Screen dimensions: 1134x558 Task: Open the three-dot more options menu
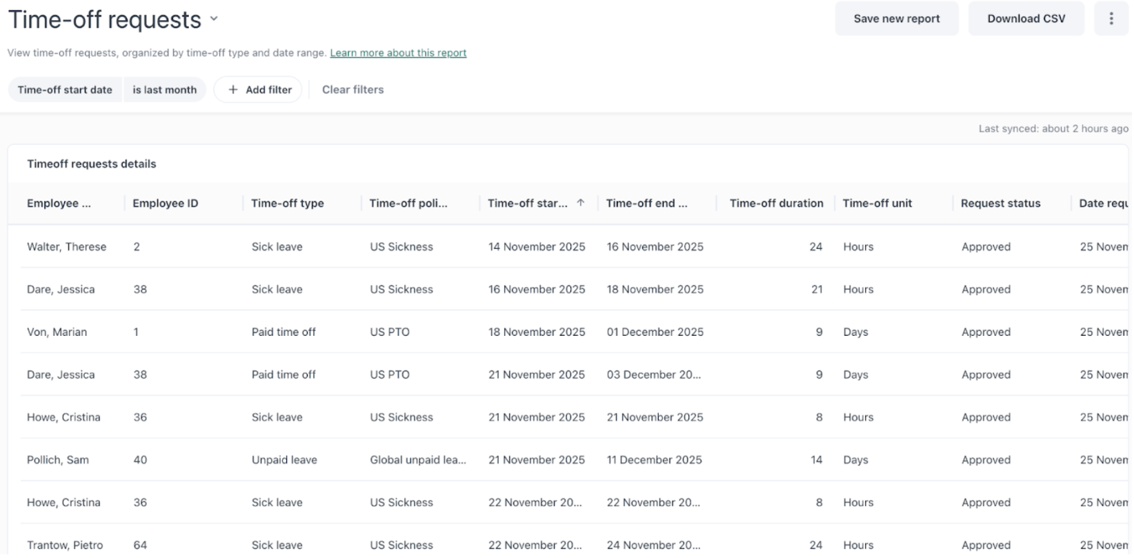coord(1111,19)
